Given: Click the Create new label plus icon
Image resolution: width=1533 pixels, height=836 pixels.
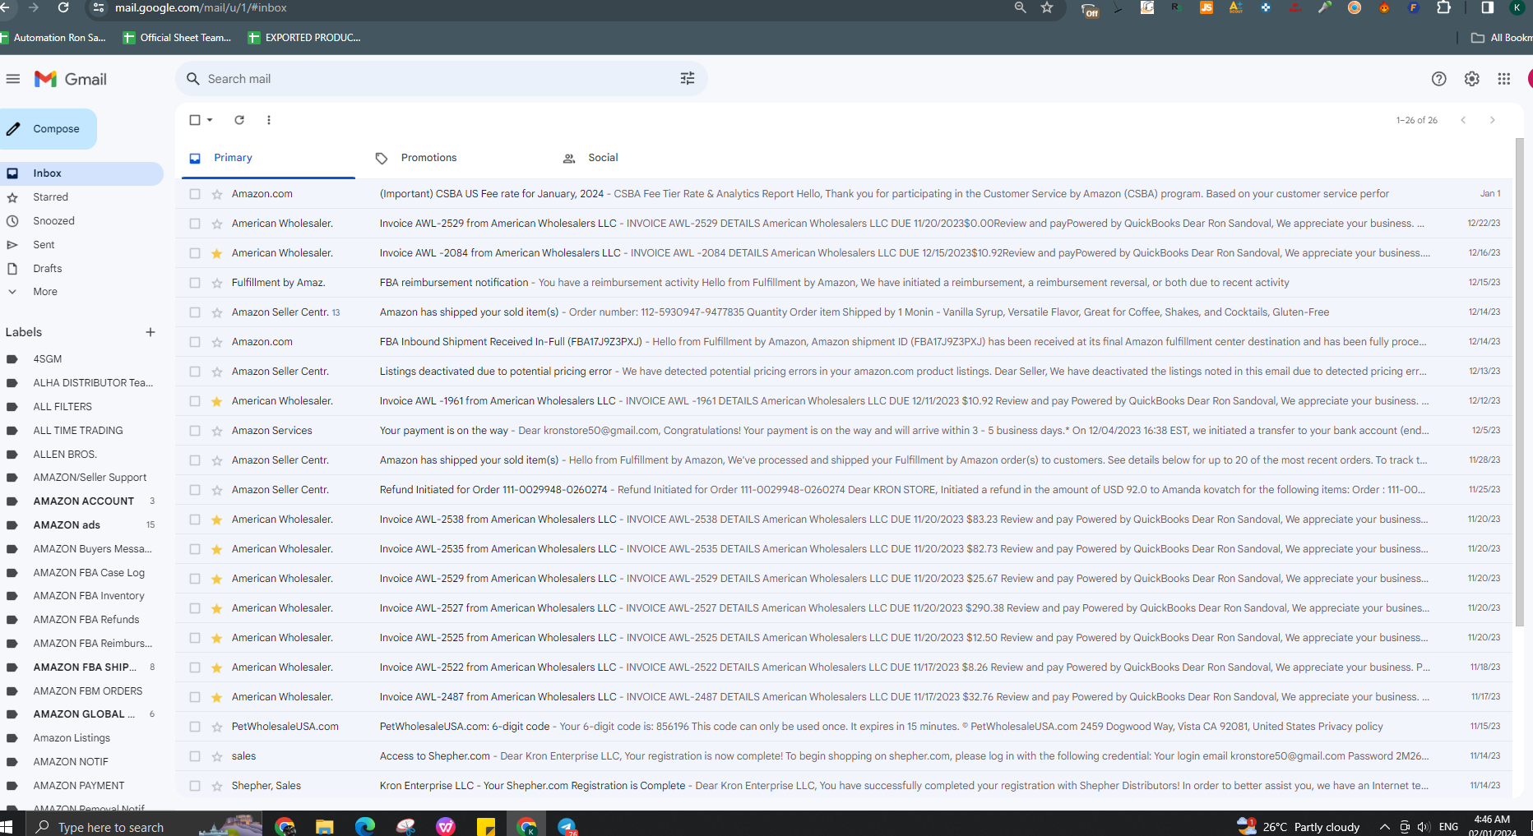Looking at the screenshot, I should 151,332.
